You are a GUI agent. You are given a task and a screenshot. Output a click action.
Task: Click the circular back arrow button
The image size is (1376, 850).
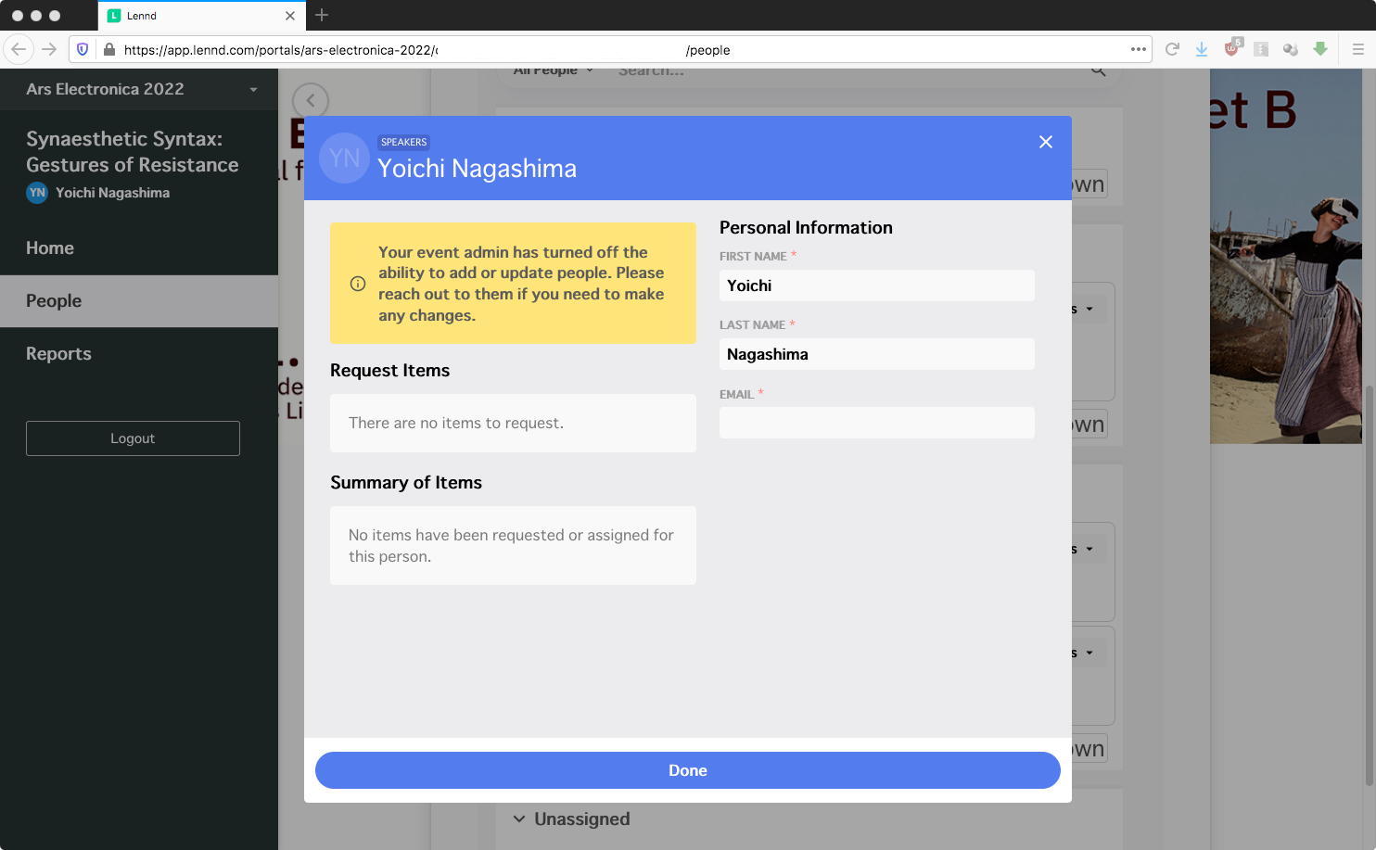click(311, 100)
